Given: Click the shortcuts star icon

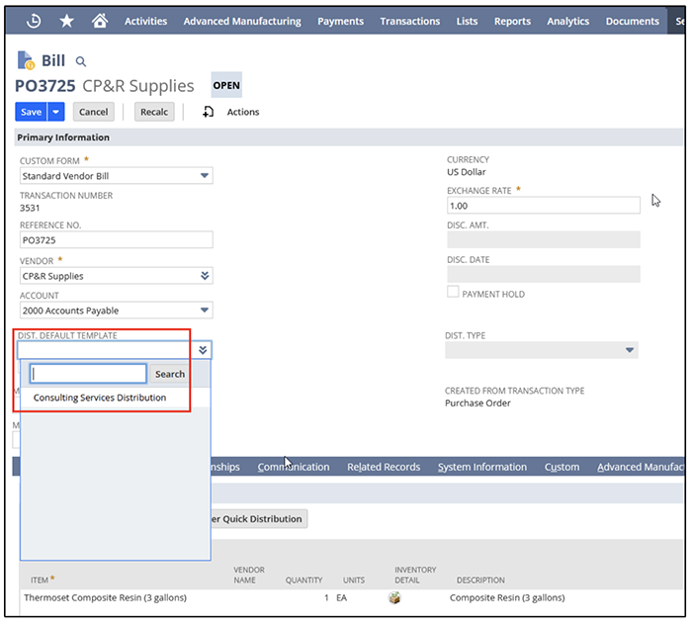Looking at the screenshot, I should pyautogui.click(x=66, y=21).
